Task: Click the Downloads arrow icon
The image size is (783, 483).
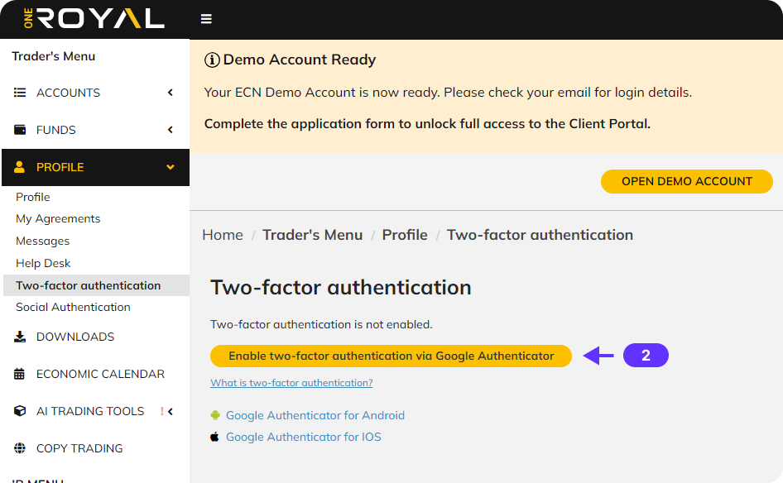Action: click(20, 337)
